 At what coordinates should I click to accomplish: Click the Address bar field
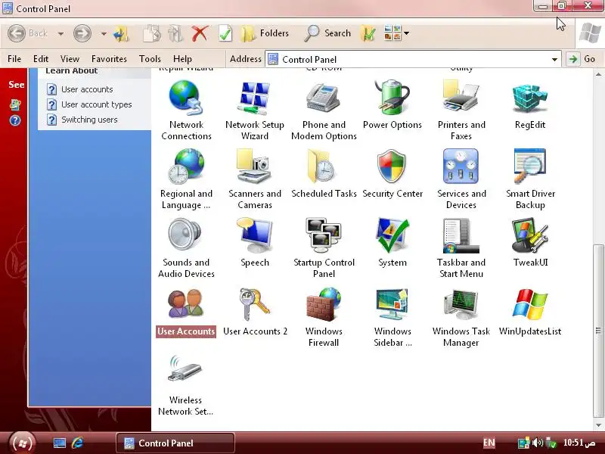pos(413,60)
